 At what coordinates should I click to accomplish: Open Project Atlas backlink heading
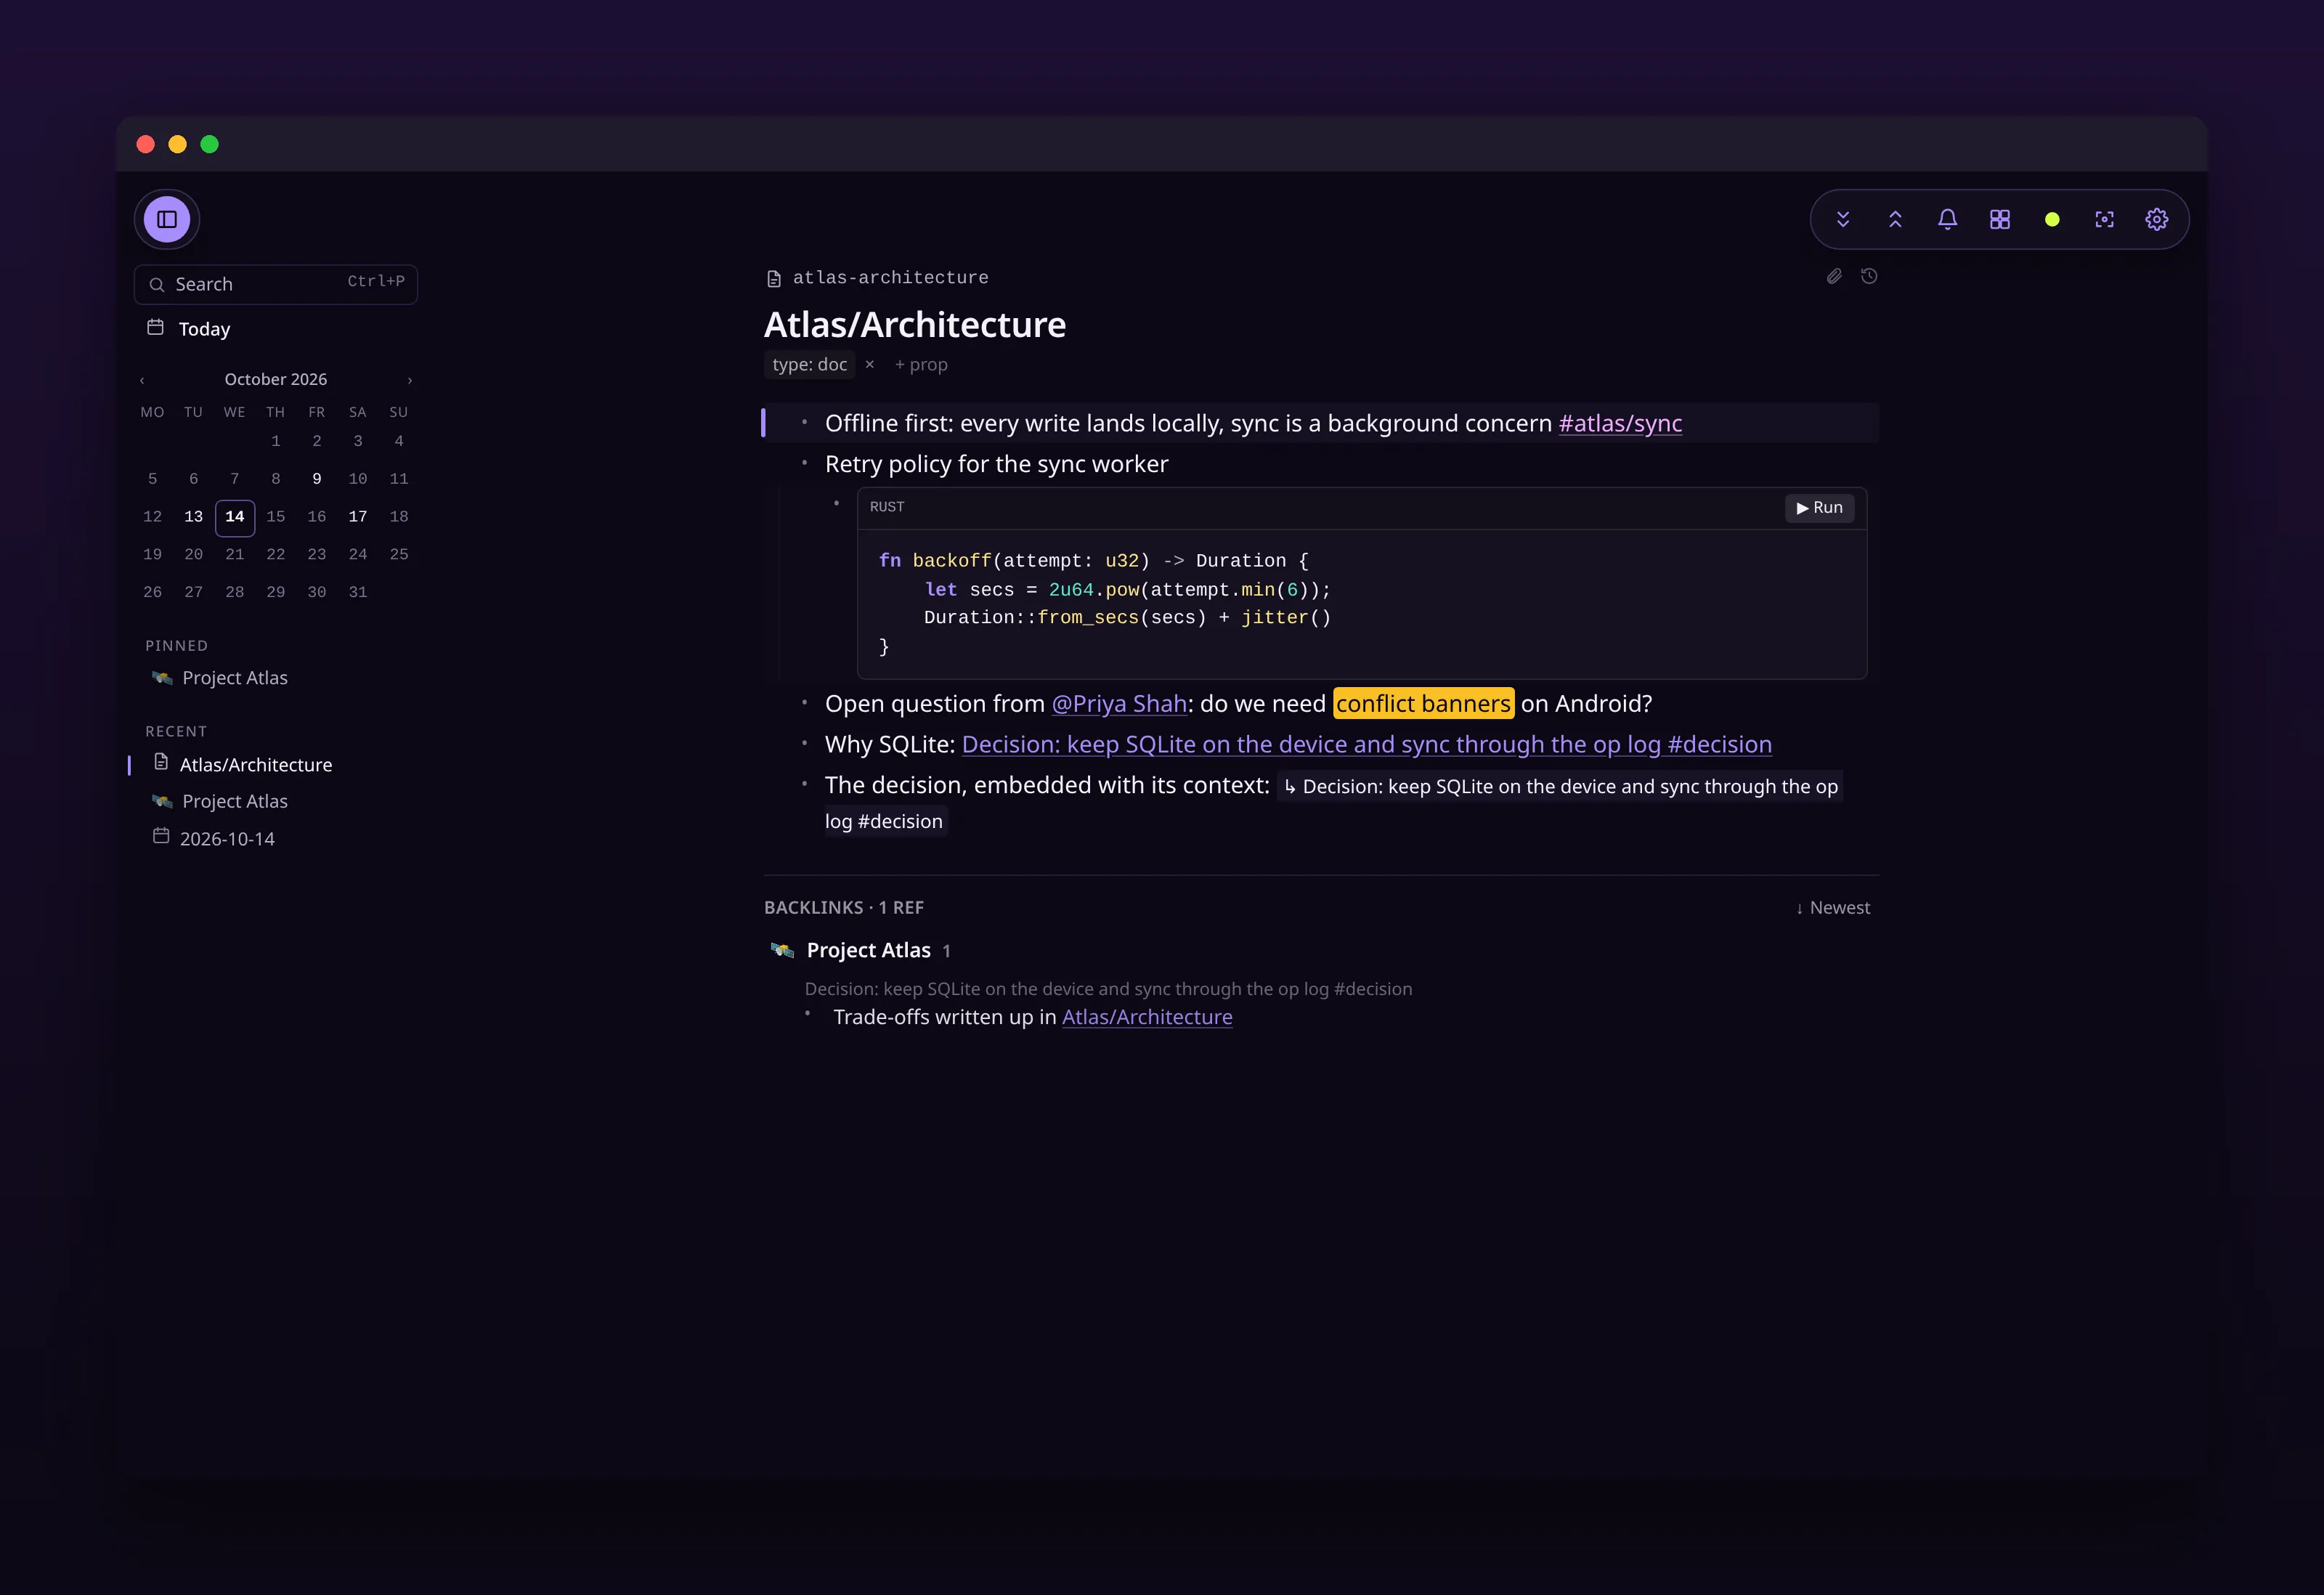[868, 950]
